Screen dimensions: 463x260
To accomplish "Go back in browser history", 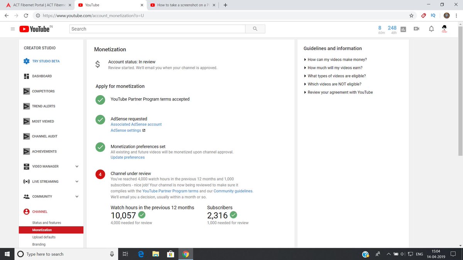I will 6,16.
